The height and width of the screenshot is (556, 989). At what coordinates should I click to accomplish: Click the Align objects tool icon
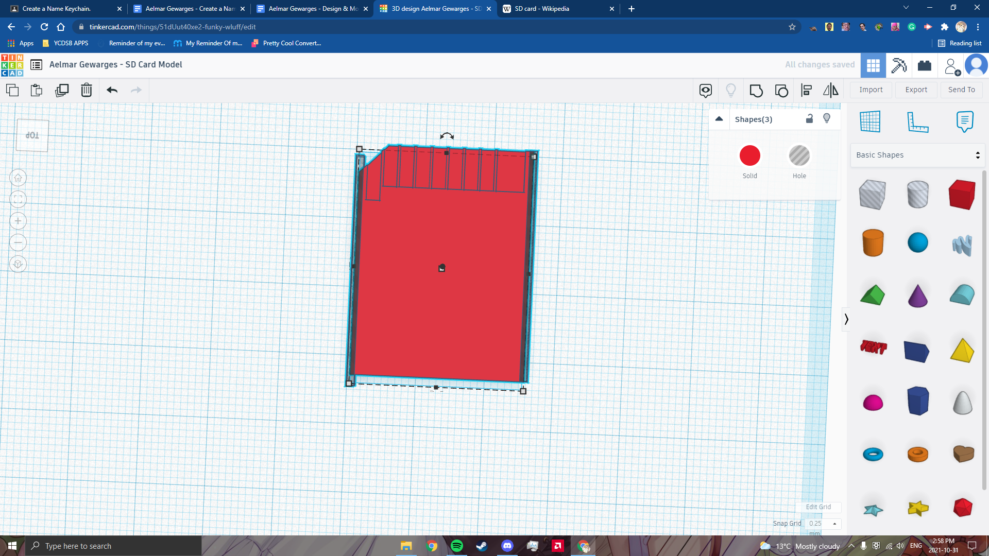(x=806, y=90)
